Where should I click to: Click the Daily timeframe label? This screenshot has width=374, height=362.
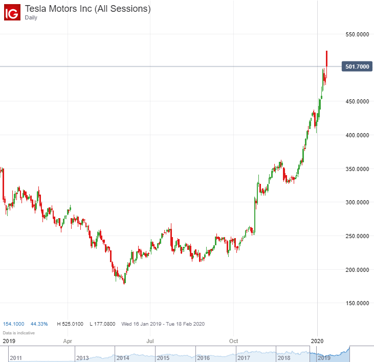31,17
